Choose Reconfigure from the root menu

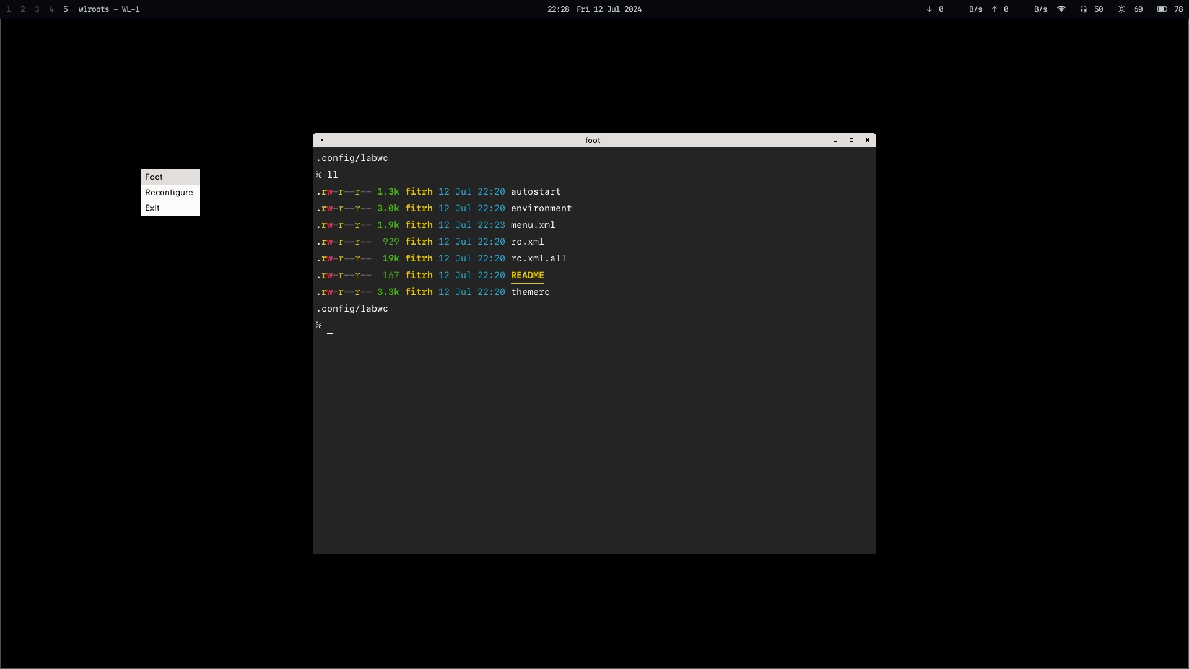tap(170, 193)
